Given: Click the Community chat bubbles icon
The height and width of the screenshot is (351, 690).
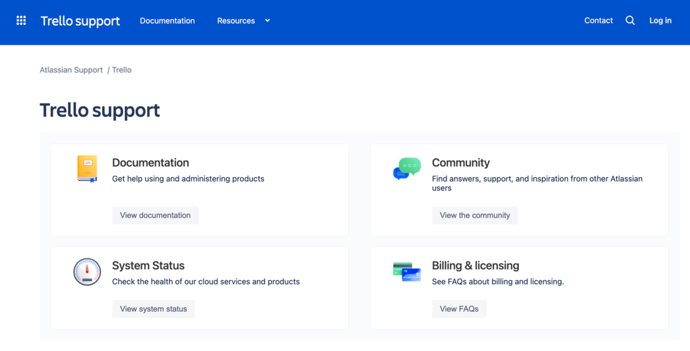Looking at the screenshot, I should click(407, 169).
